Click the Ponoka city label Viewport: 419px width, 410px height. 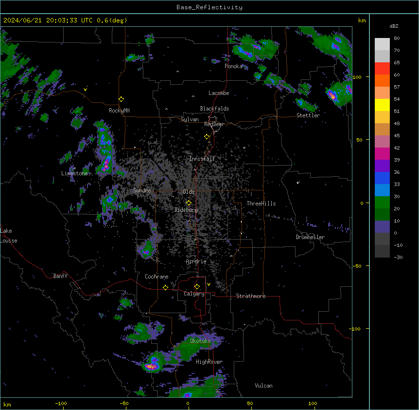coord(233,66)
